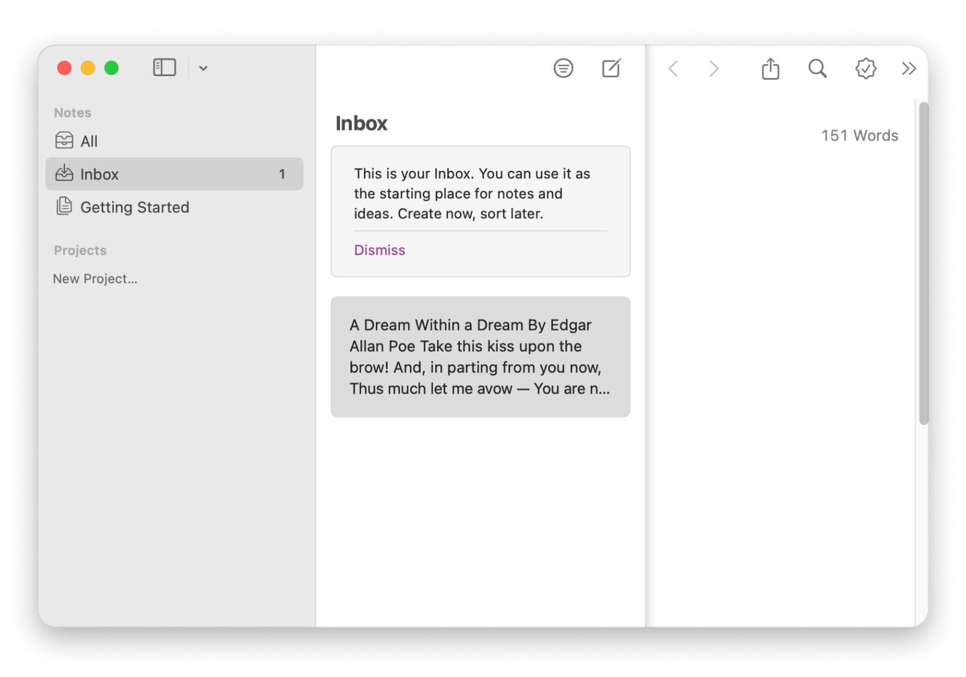Click the badge-check status icon
Viewport: 966px width, 677px height.
(864, 69)
